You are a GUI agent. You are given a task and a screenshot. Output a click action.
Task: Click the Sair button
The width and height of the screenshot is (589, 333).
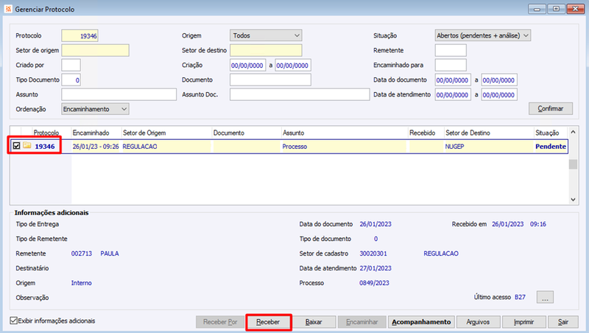[563, 322]
